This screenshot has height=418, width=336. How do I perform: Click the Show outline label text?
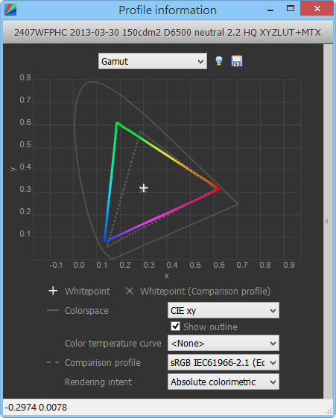click(x=210, y=327)
